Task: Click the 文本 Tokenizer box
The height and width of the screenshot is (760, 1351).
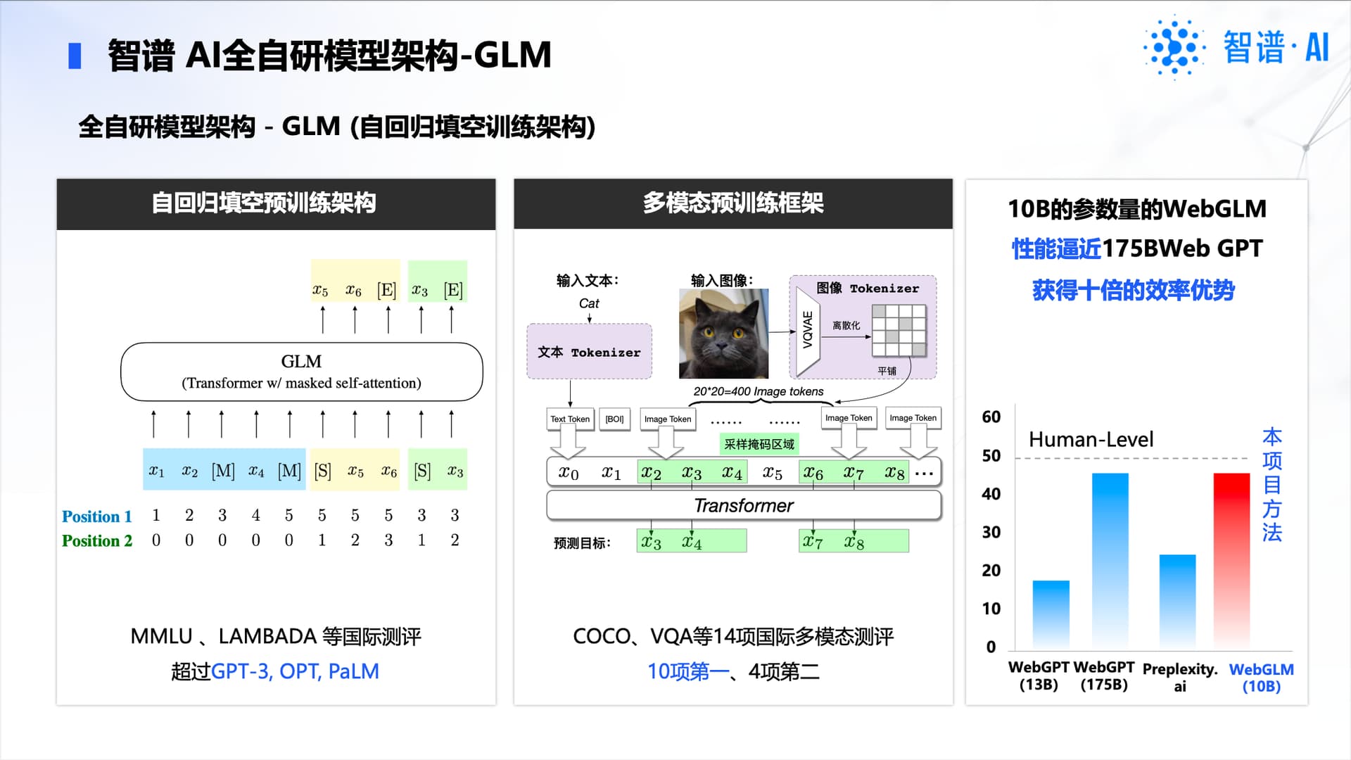Action: [589, 352]
